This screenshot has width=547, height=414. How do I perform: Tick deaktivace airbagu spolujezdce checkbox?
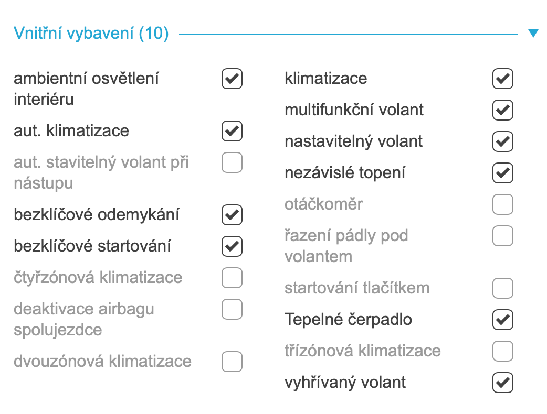(x=232, y=309)
